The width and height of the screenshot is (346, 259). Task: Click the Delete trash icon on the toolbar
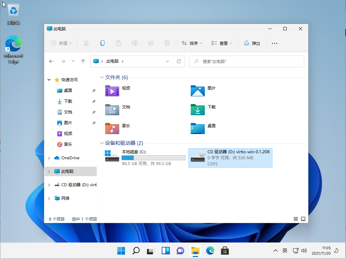point(167,43)
